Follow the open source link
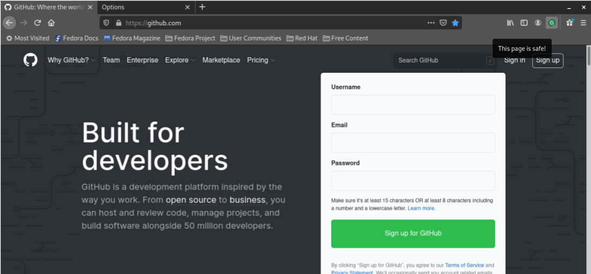 pyautogui.click(x=191, y=200)
